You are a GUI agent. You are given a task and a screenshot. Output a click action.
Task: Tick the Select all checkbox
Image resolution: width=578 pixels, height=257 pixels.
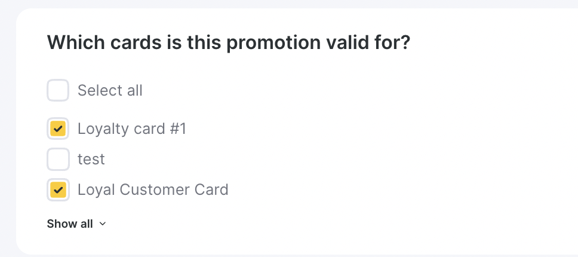point(58,91)
